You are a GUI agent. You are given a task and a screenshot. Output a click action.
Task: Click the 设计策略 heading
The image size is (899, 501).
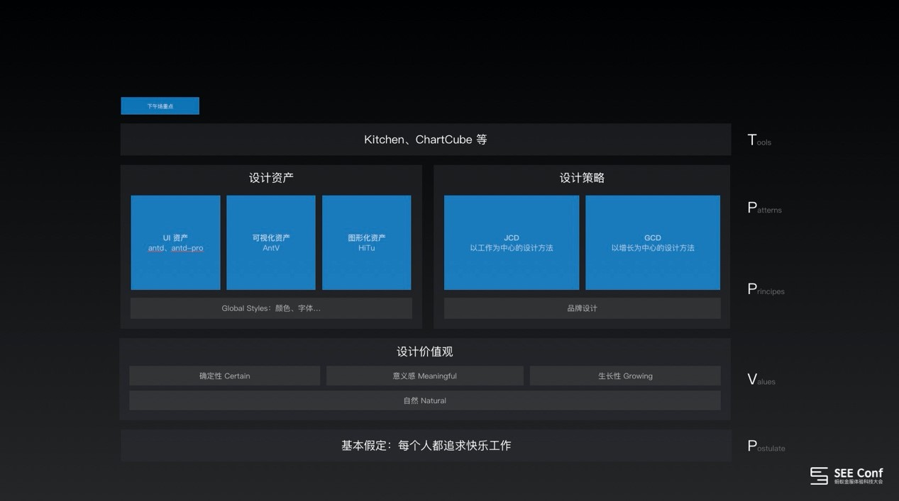(x=582, y=178)
